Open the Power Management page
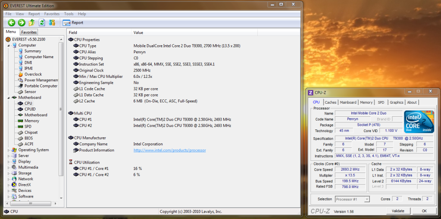The width and height of the screenshot is (441, 219). point(41,80)
